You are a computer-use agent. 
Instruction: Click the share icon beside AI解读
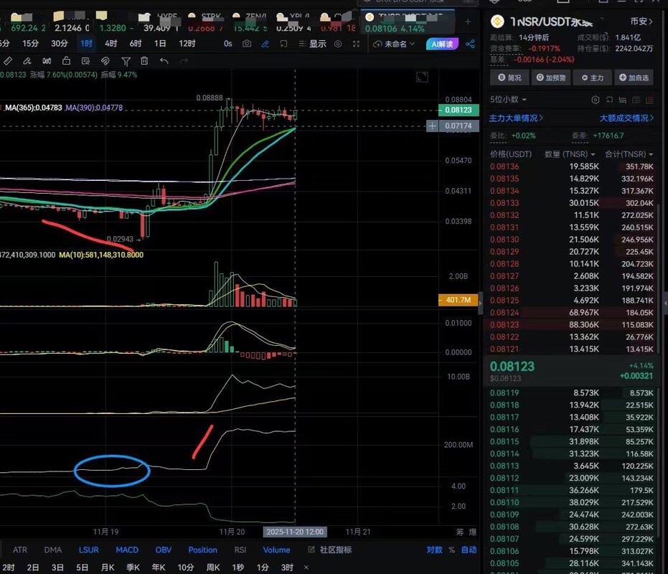click(470, 44)
